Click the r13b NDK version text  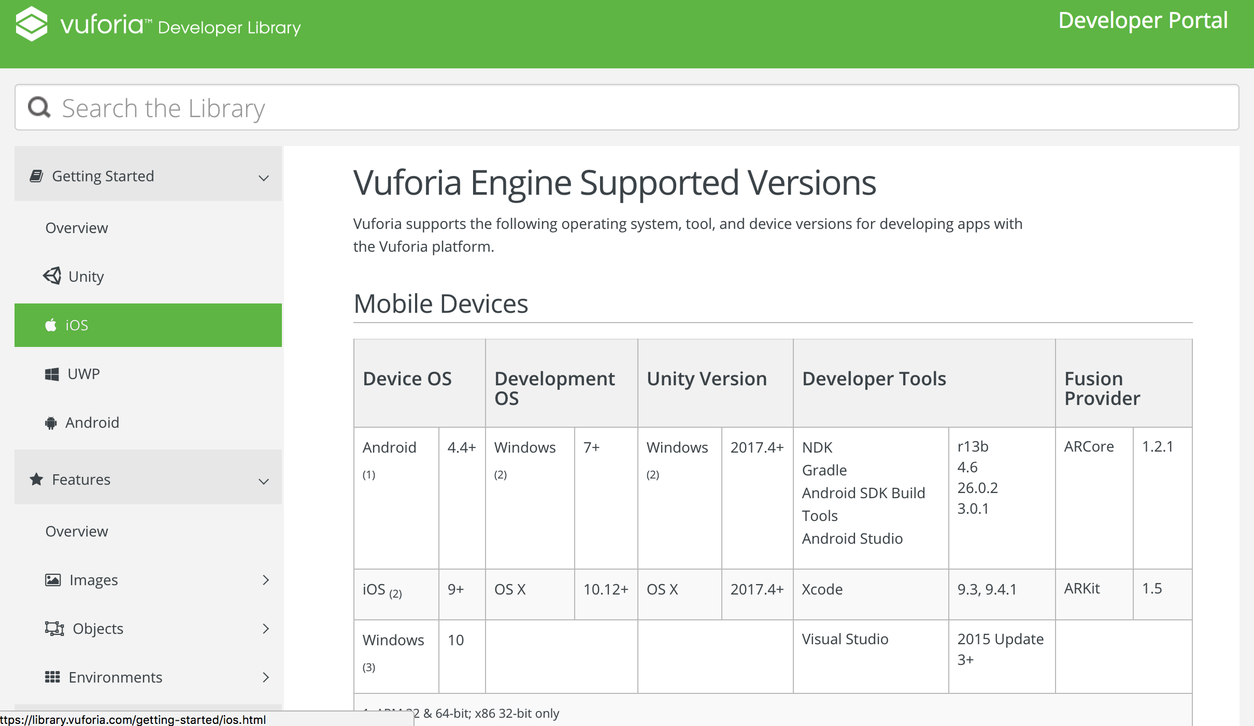[x=973, y=446]
